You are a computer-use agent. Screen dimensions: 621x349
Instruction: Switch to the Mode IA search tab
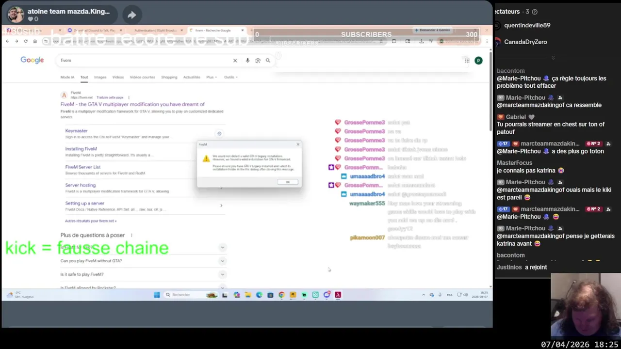(67, 77)
